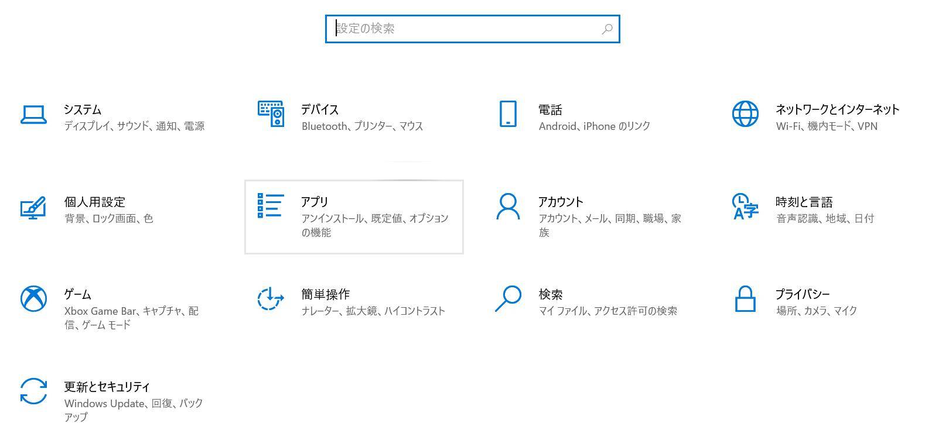The image size is (925, 423).
Task: Open the 更新とセキュリティ heading
Action: tap(107, 387)
